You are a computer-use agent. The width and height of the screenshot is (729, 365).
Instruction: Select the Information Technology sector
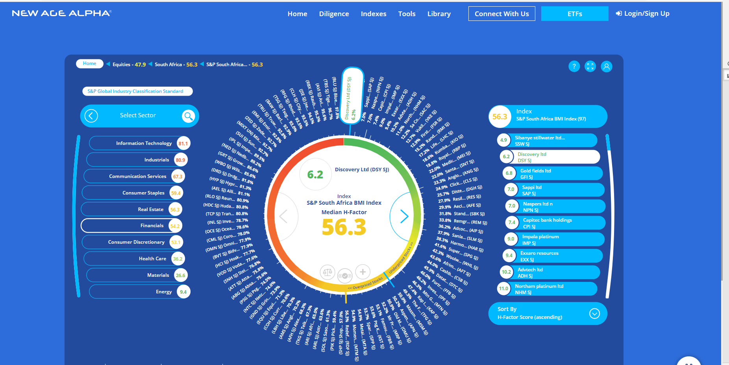tap(139, 143)
